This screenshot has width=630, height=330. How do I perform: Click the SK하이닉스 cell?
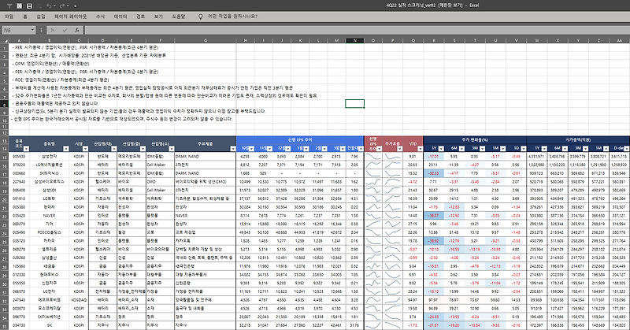[49, 173]
